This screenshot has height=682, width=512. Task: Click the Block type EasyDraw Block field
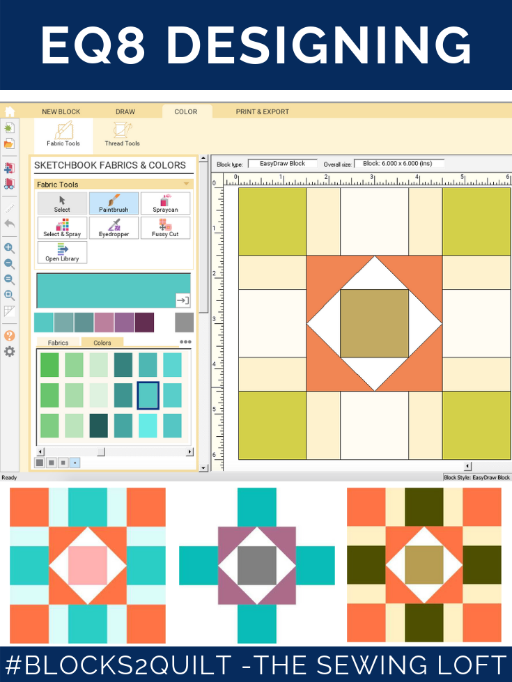pyautogui.click(x=283, y=164)
